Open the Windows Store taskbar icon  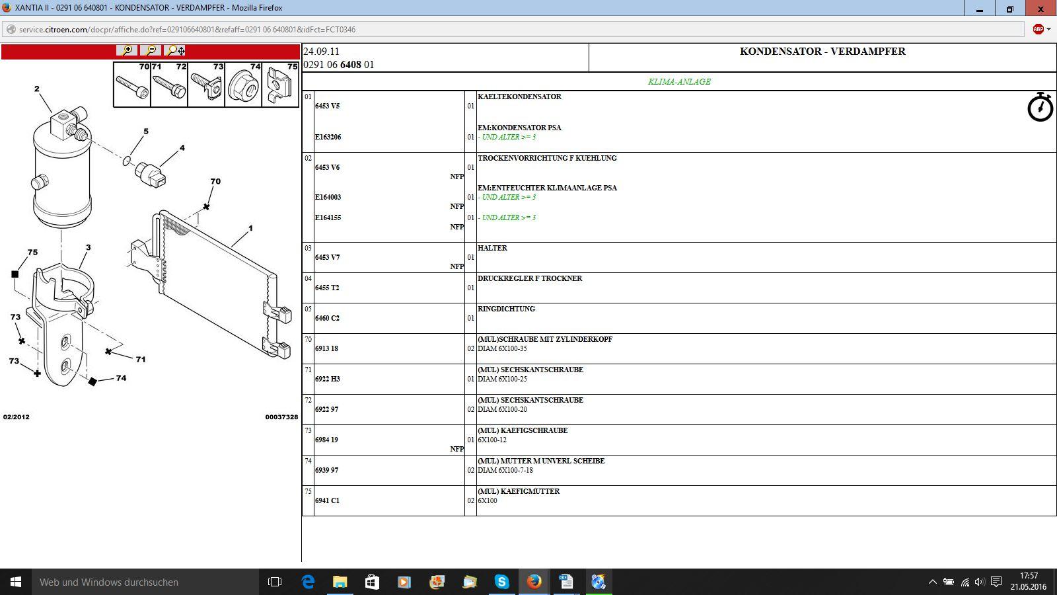click(x=372, y=582)
